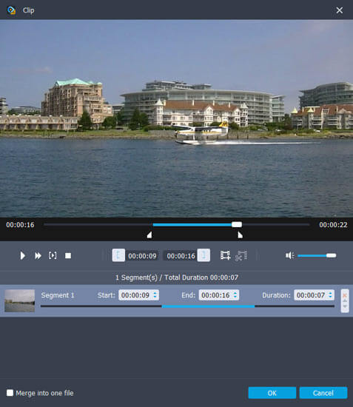The height and width of the screenshot is (407, 353).
Task: Adjust Segment 1 Duration stepper
Action: tap(330, 295)
